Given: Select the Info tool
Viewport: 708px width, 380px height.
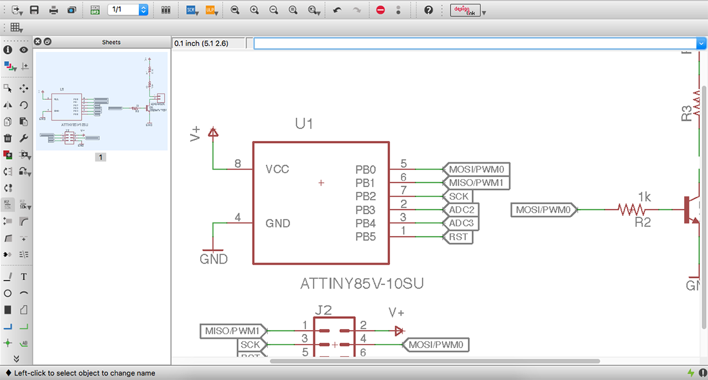Looking at the screenshot, I should 8,50.
